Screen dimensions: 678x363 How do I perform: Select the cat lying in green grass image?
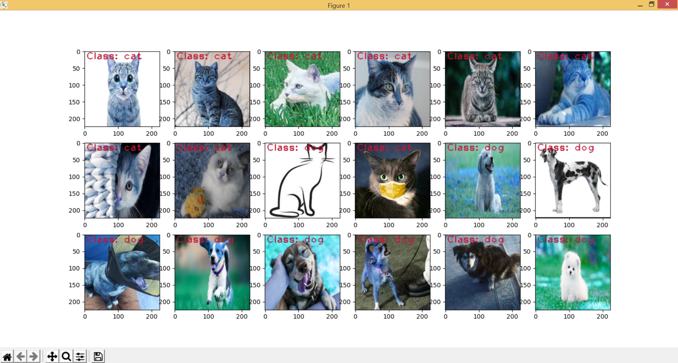click(x=302, y=89)
